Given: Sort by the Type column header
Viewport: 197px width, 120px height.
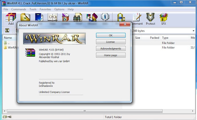Looking at the screenshot, I should 175,38.
